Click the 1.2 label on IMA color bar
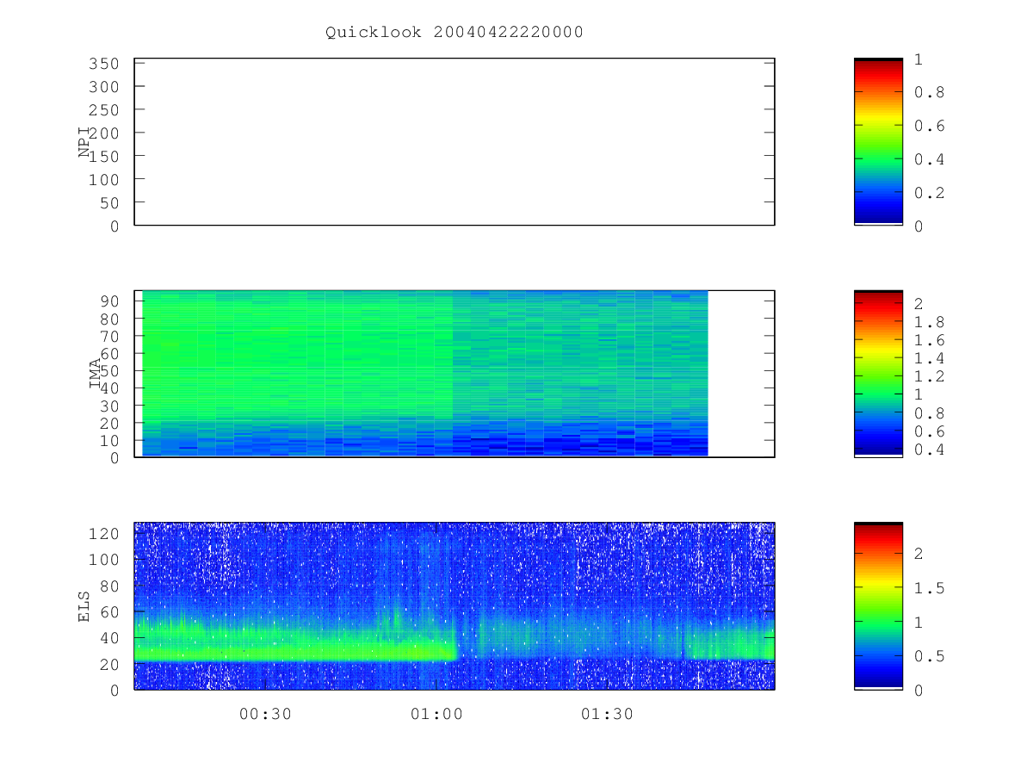The image size is (1033, 775). click(929, 376)
